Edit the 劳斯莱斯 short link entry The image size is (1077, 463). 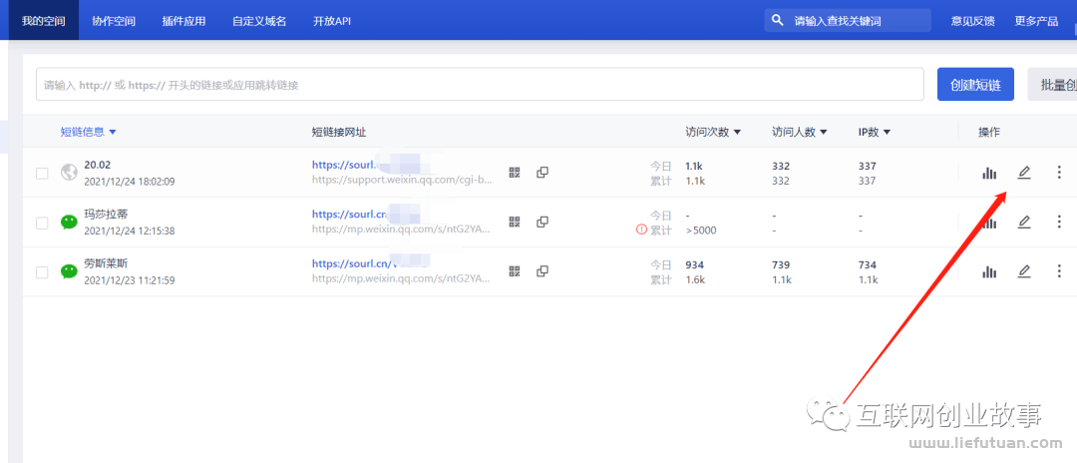[x=1023, y=271]
